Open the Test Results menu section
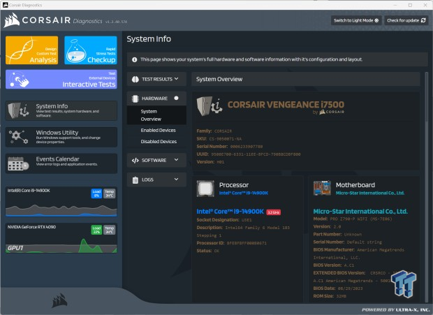The width and height of the screenshot is (433, 315). coord(156,79)
